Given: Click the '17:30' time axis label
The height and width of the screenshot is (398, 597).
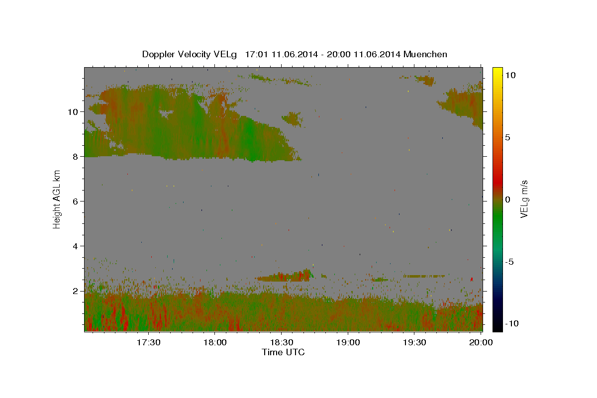Looking at the screenshot, I should point(148,342).
